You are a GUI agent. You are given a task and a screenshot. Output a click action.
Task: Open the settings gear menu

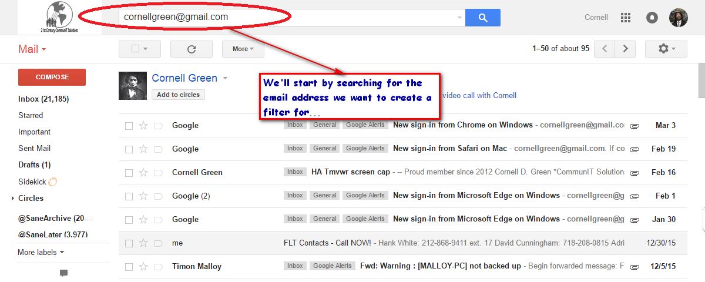tap(666, 49)
